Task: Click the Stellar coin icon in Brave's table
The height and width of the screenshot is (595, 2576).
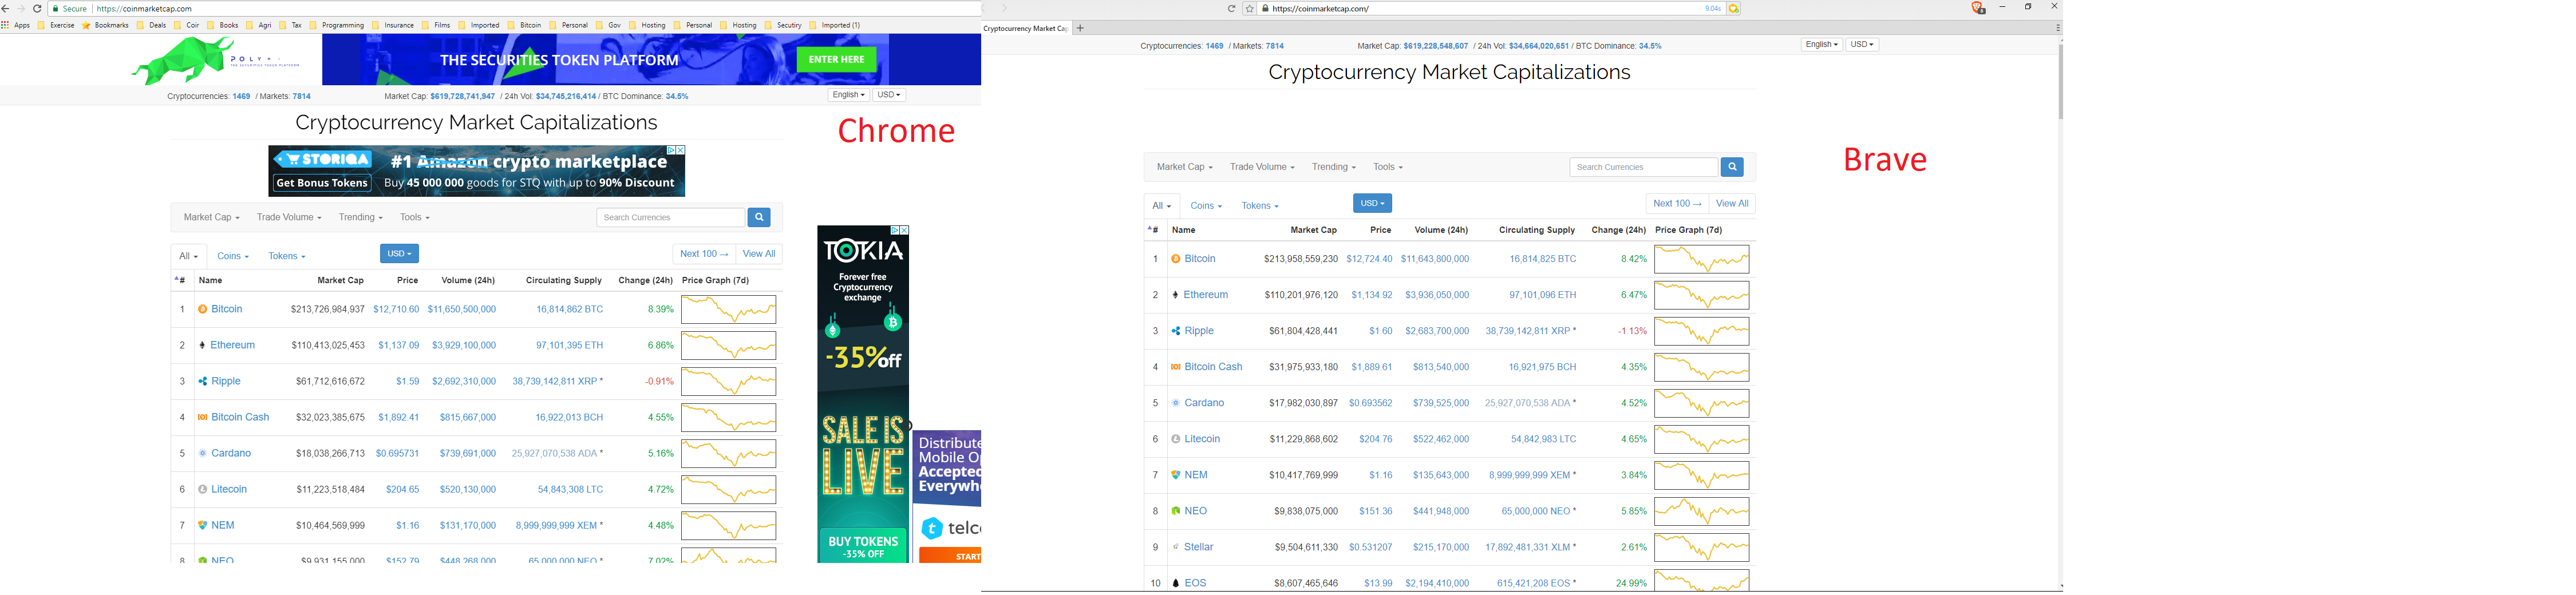Action: click(1176, 548)
